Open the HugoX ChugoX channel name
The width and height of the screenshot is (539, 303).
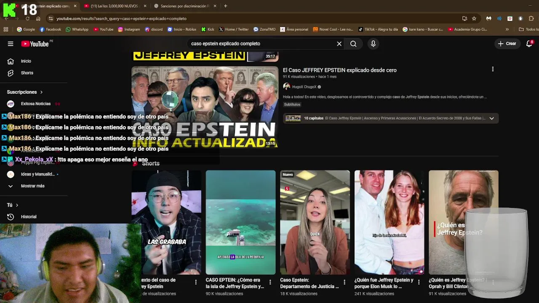tap(304, 87)
